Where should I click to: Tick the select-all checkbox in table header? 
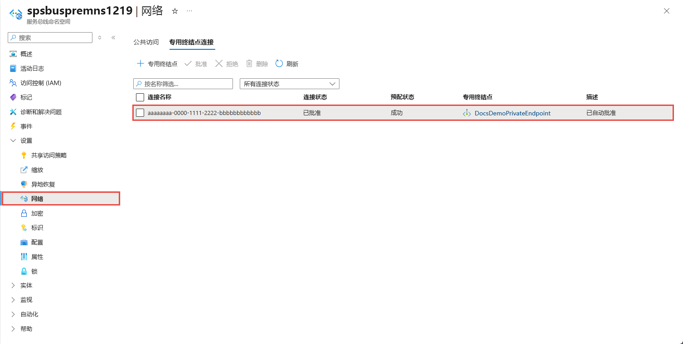click(x=140, y=97)
